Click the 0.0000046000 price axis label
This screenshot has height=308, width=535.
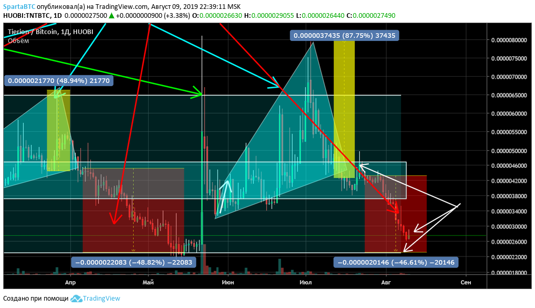pyautogui.click(x=509, y=166)
